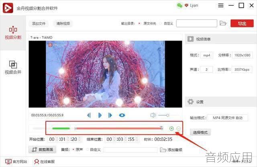Remove a segment with minus icon
Image resolution: width=257 pixels, height=167 pixels.
[178, 128]
